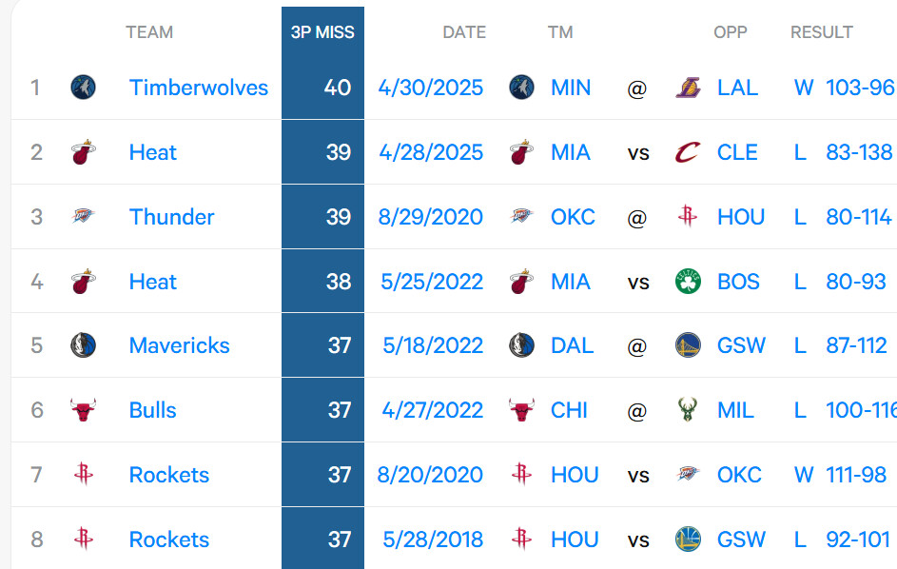Sort by the DATE column header

pyautogui.click(x=464, y=32)
